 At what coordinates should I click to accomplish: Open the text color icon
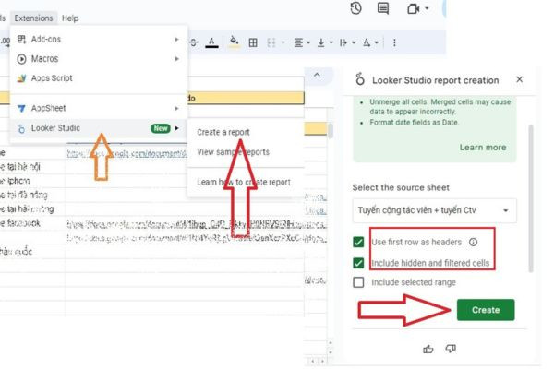tap(211, 42)
